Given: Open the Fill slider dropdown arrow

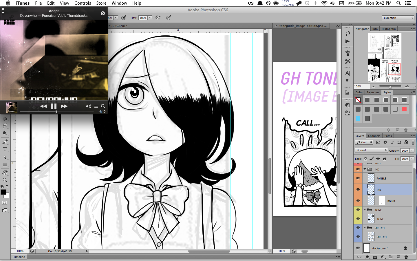Looking at the screenshot, I should coord(412,159).
